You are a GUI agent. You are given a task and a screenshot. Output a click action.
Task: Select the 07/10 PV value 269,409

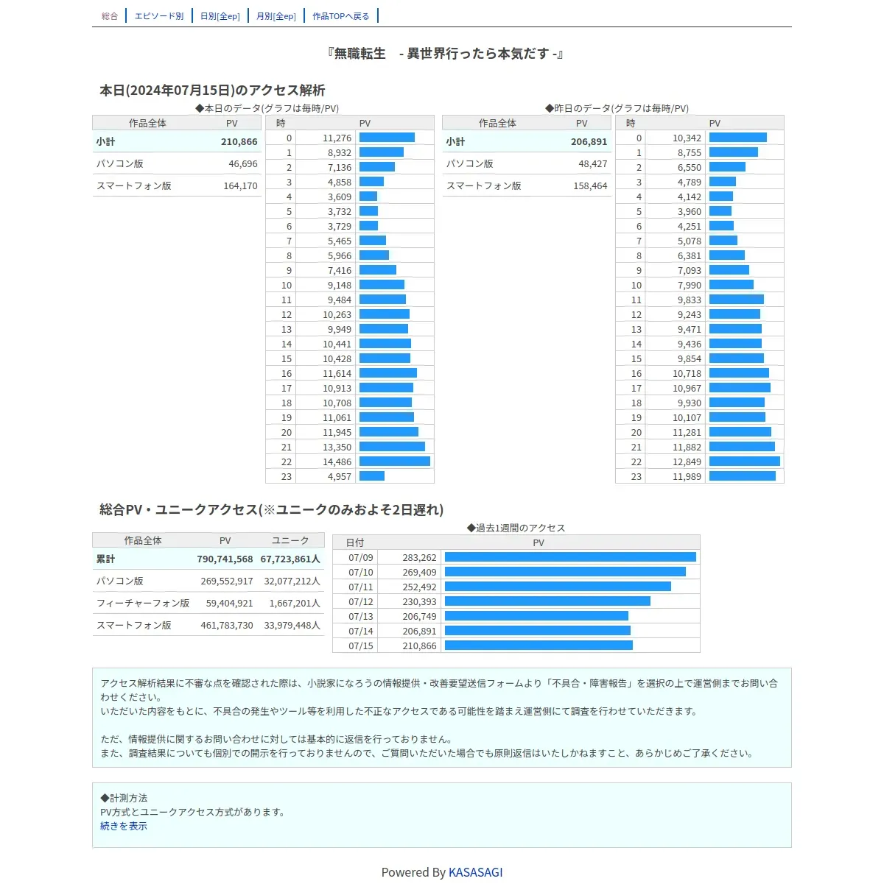420,573
